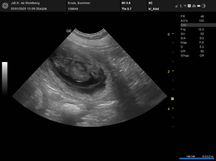Image resolution: width=216 pixels, height=161 pixels.
Task: Click the GE probe orientation marker
Action: click(x=69, y=31)
